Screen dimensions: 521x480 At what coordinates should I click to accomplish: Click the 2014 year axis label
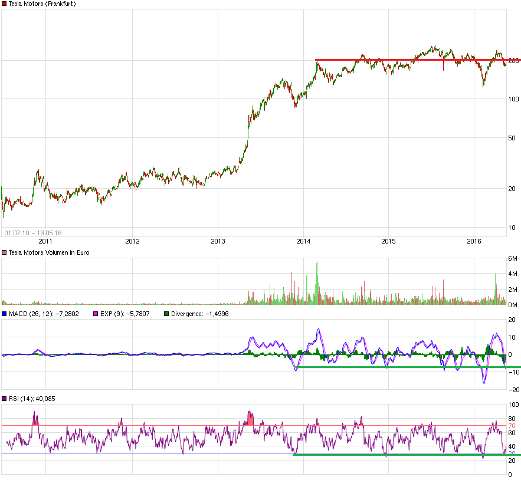tap(303, 242)
